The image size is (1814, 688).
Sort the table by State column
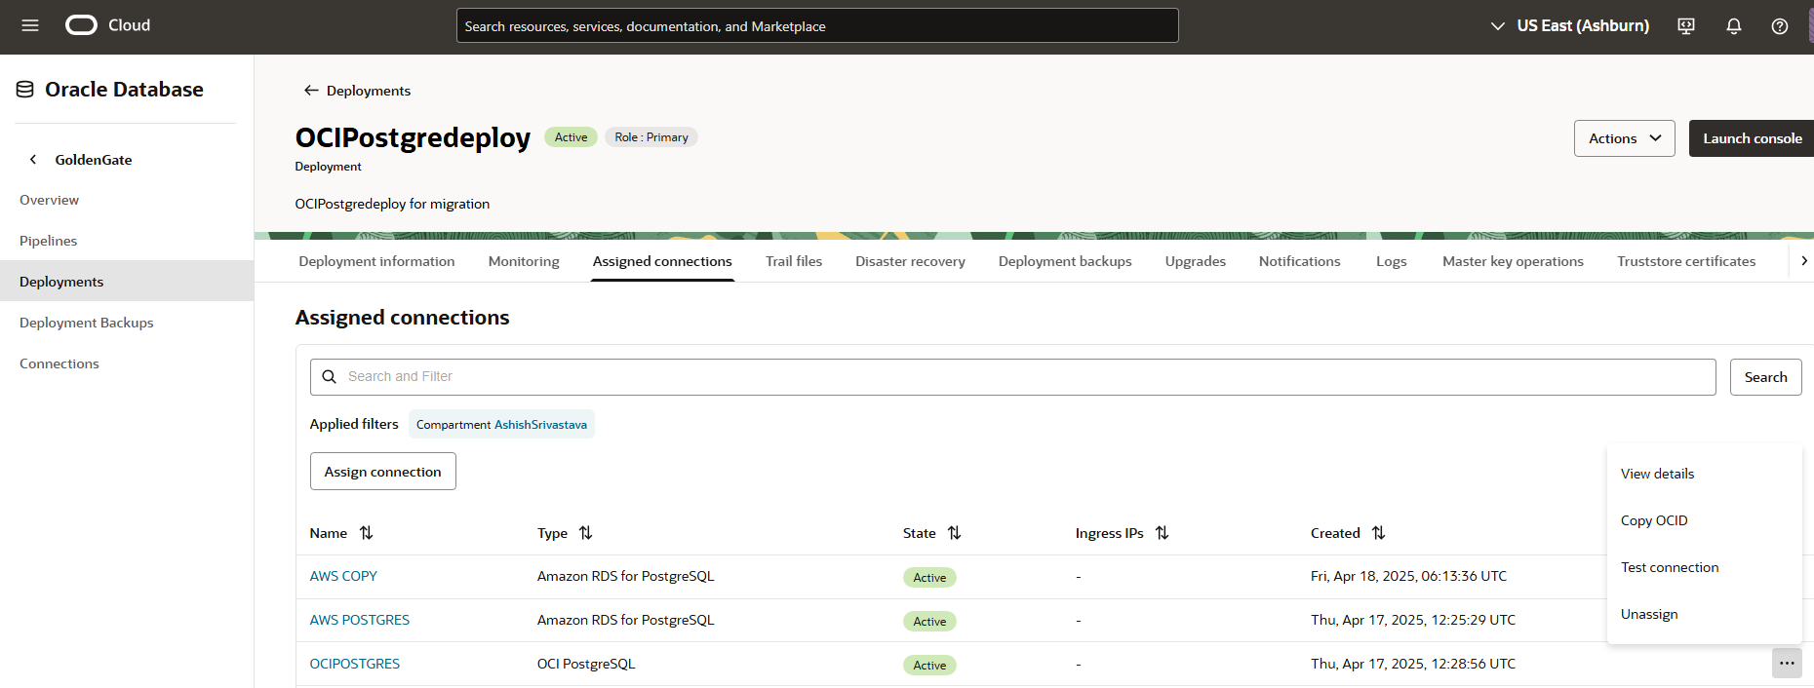954,533
